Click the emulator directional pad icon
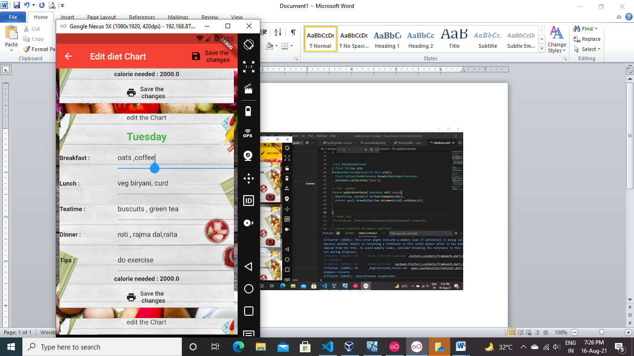 (249, 178)
